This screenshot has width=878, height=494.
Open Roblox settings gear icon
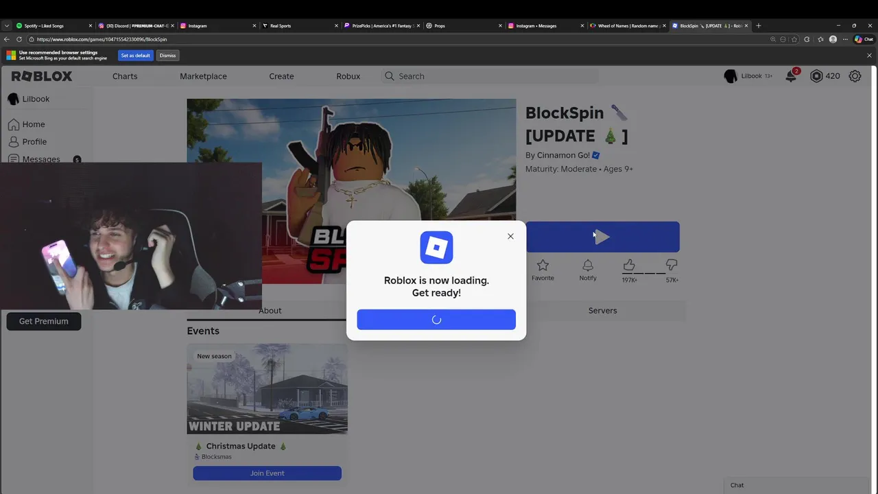[x=855, y=76]
